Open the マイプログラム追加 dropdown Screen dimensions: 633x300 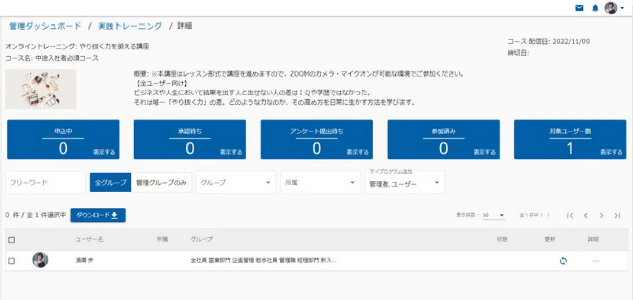coord(405,183)
